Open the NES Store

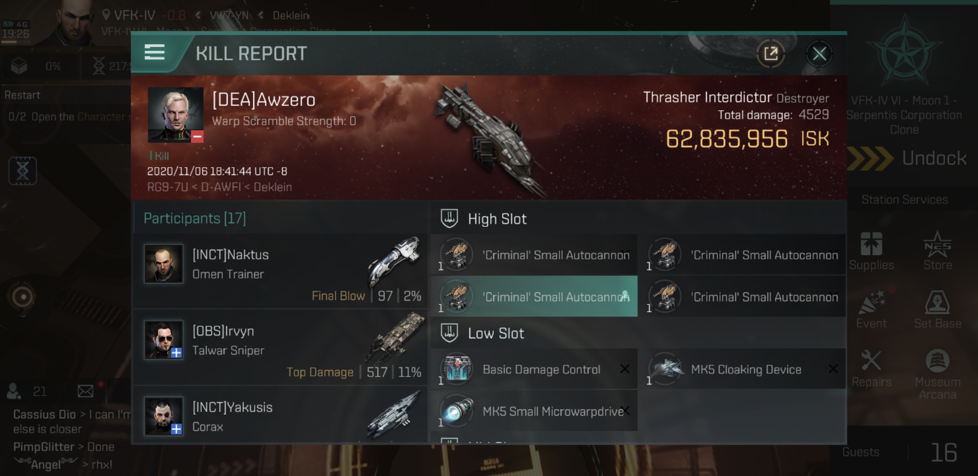(937, 250)
